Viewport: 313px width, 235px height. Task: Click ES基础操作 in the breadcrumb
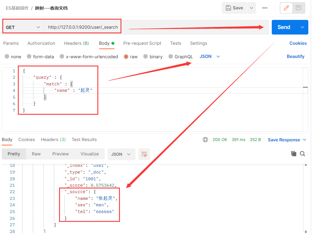coord(17,8)
